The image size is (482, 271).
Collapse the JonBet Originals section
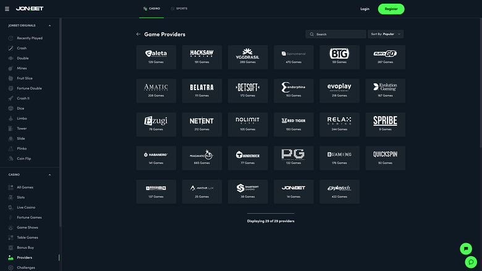pyautogui.click(x=49, y=25)
